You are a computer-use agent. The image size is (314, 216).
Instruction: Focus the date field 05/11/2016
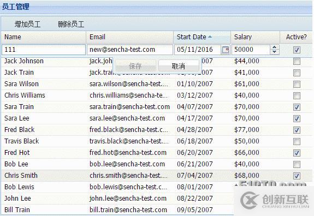[198, 50]
